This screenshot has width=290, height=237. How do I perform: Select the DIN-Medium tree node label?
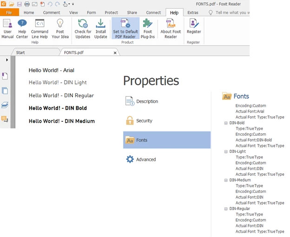click(x=240, y=180)
